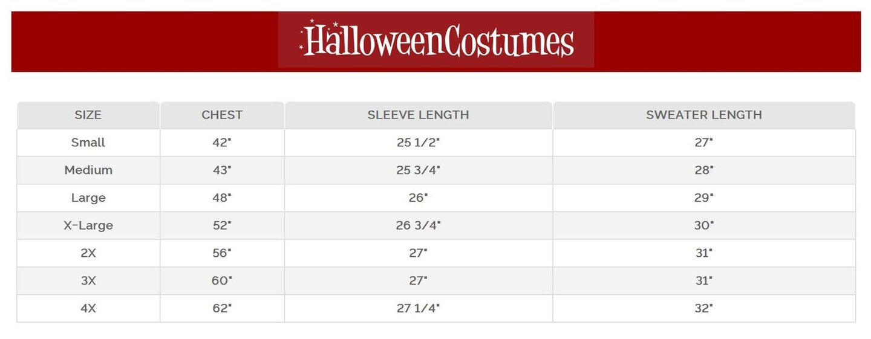Select the 25 1/2" sleeve length cell

418,143
